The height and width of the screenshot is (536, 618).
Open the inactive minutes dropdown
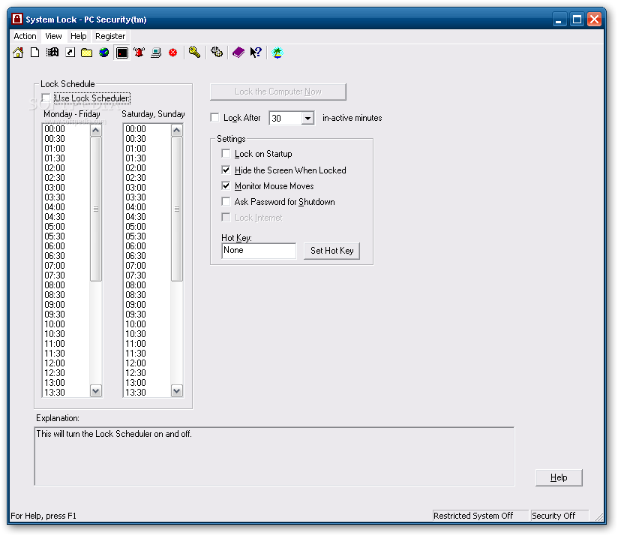point(307,119)
